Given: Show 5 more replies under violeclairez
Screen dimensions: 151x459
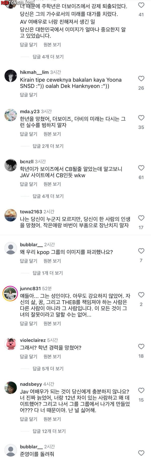Looking at the screenshot, I should (x=48, y=369).
